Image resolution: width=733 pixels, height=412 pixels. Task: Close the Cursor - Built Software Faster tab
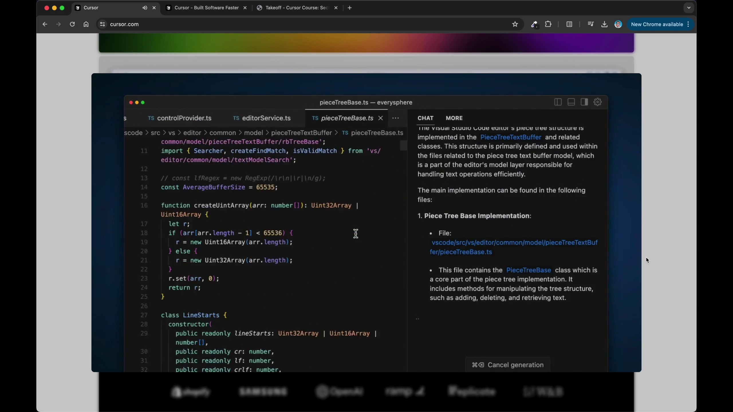(x=245, y=8)
